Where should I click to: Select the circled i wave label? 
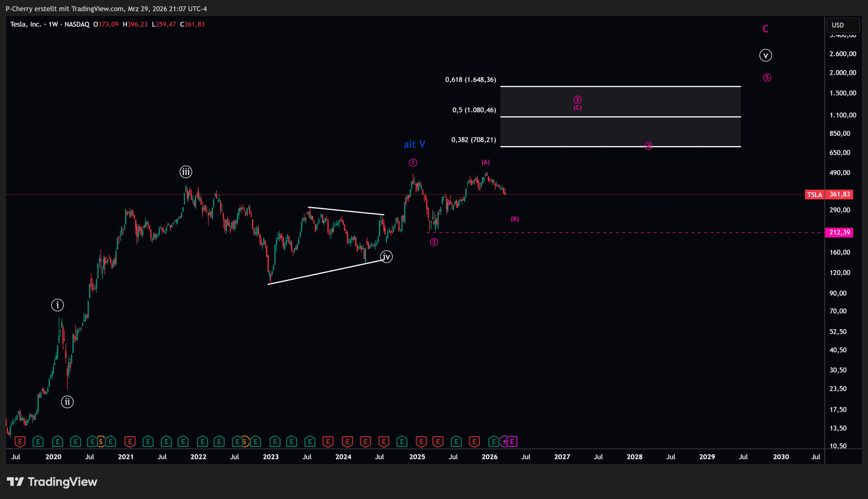(x=58, y=305)
